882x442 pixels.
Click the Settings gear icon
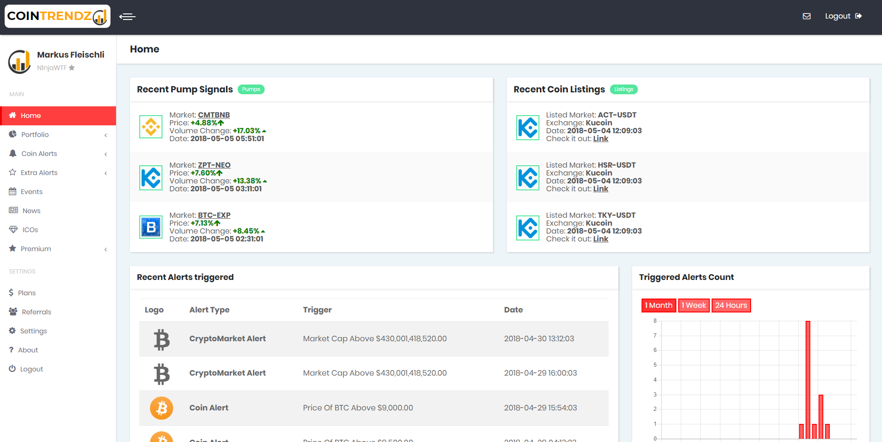click(12, 331)
